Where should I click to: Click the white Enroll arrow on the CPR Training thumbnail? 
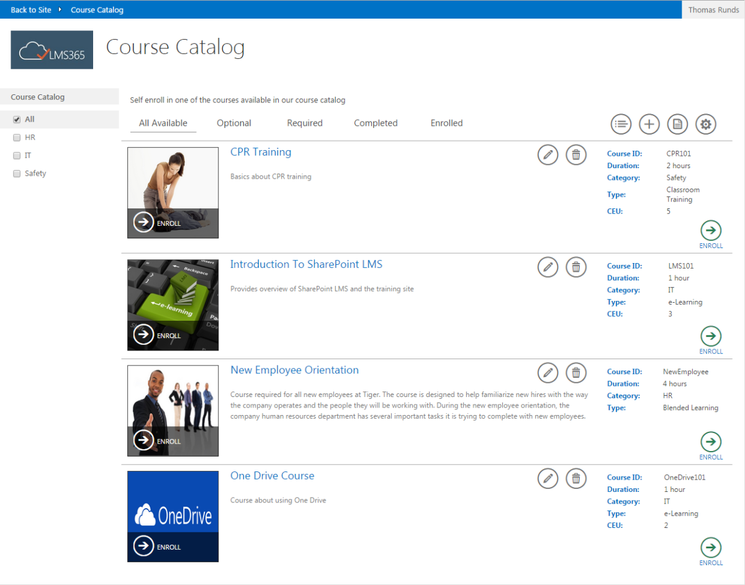pyautogui.click(x=143, y=223)
